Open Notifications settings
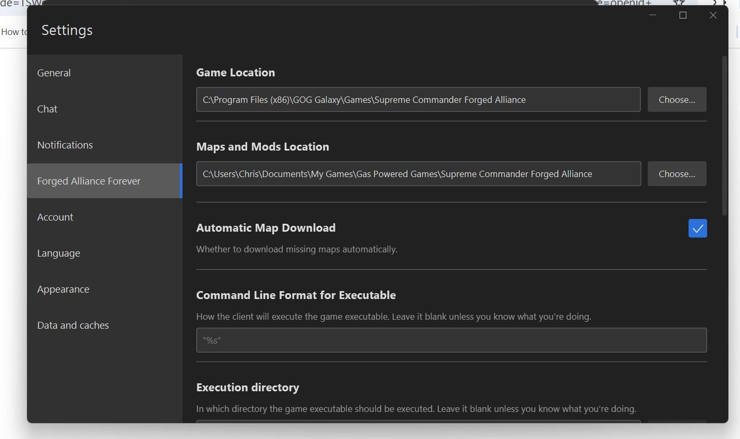 [105, 145]
